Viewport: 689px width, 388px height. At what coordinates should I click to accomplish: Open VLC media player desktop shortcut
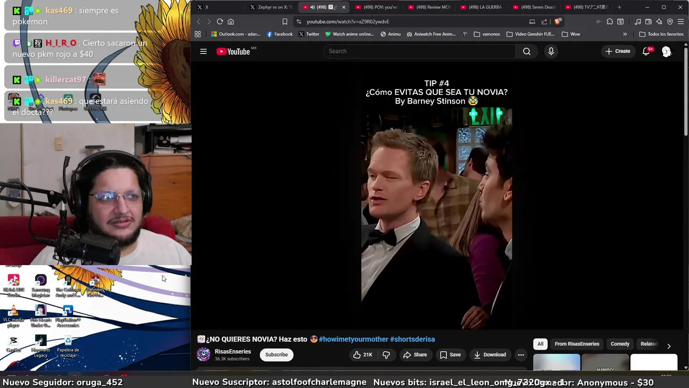[13, 316]
